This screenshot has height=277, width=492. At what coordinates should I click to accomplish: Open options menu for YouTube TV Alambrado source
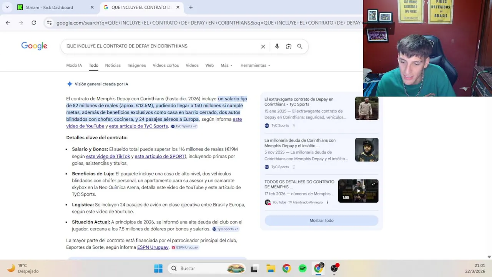327,202
